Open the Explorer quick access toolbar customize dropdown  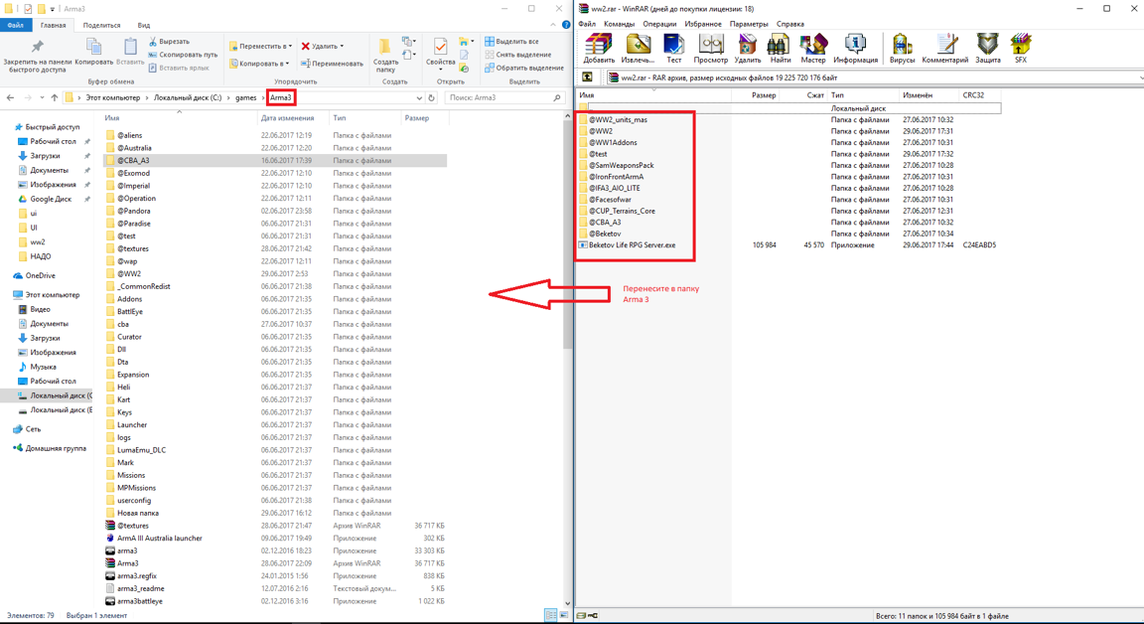(52, 9)
